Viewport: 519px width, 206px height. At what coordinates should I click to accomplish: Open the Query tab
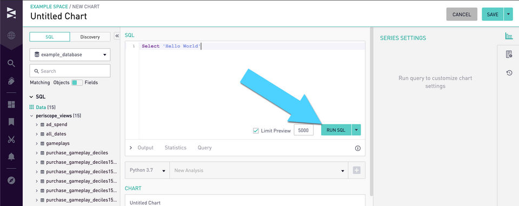coord(204,148)
